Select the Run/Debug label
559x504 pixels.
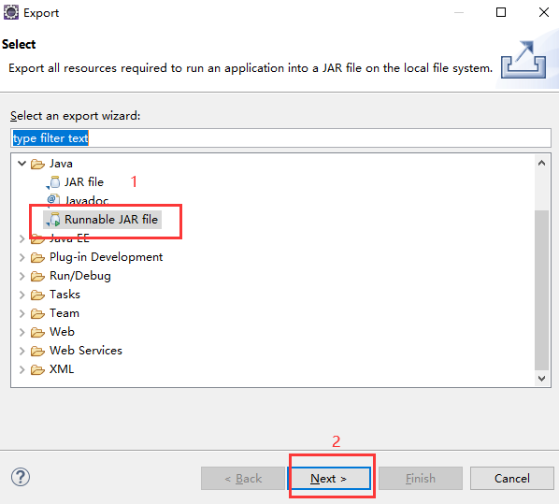pyautogui.click(x=80, y=276)
